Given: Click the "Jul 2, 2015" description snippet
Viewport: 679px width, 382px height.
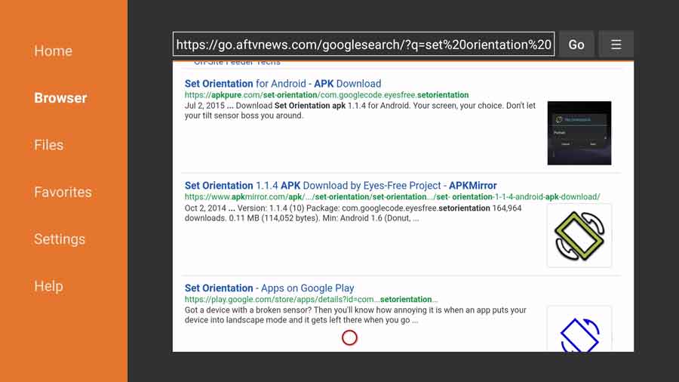Looking at the screenshot, I should 360,110.
